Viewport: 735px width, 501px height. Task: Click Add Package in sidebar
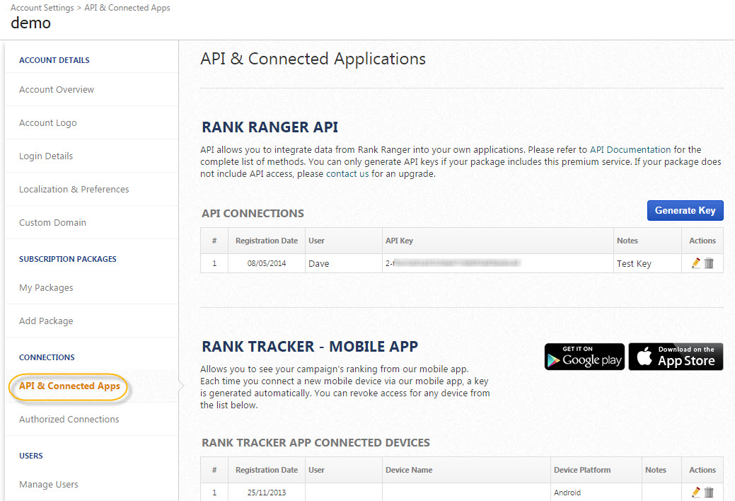(46, 321)
